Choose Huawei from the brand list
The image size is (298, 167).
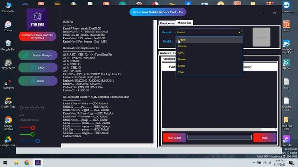click(x=209, y=59)
